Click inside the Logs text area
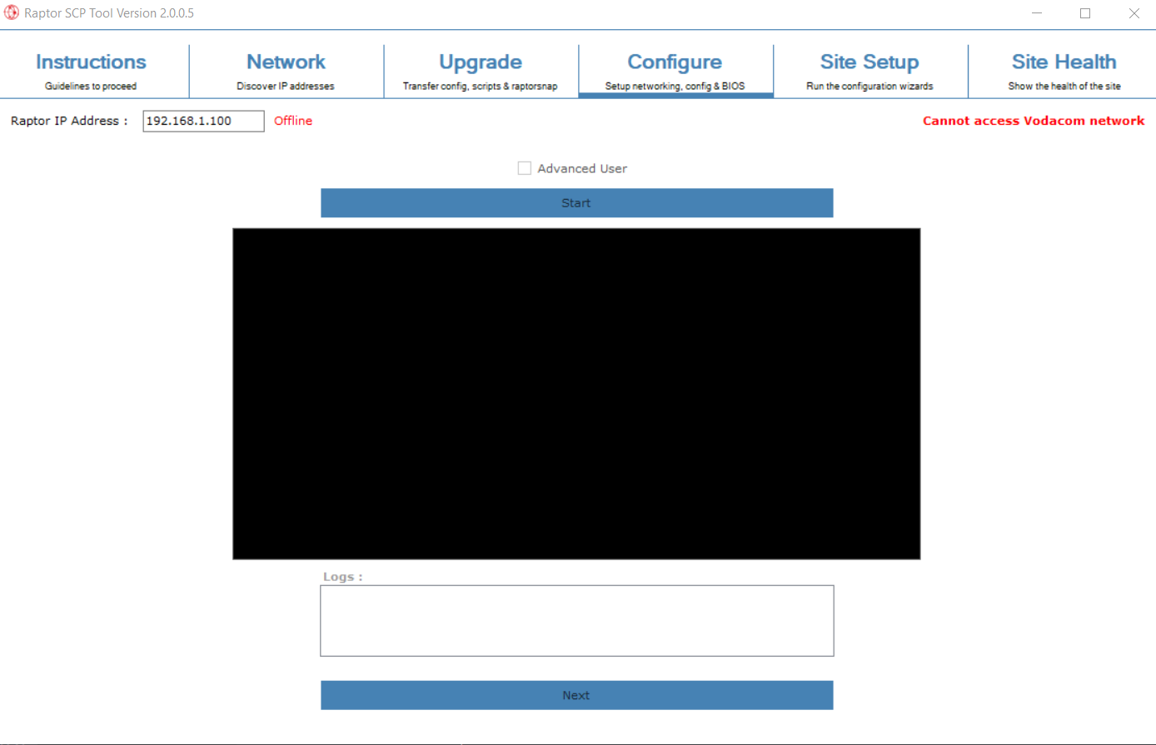This screenshot has width=1156, height=745. coord(576,620)
